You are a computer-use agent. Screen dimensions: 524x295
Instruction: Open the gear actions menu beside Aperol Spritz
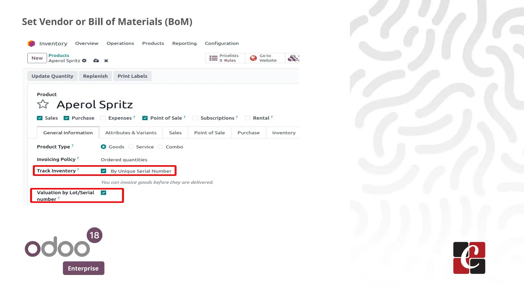pyautogui.click(x=84, y=61)
